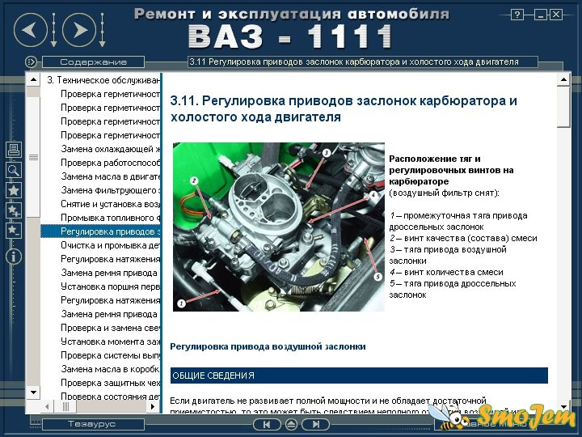
Task: Click the print icon in sidebar
Action: (14, 150)
